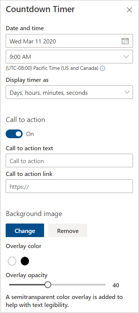Click the Overlay opacity label
The width and height of the screenshot is (139, 313).
(26, 275)
